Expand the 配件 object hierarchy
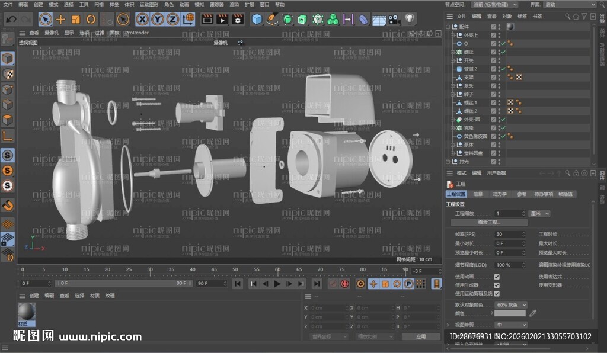This screenshot has height=353, width=607. (x=448, y=26)
